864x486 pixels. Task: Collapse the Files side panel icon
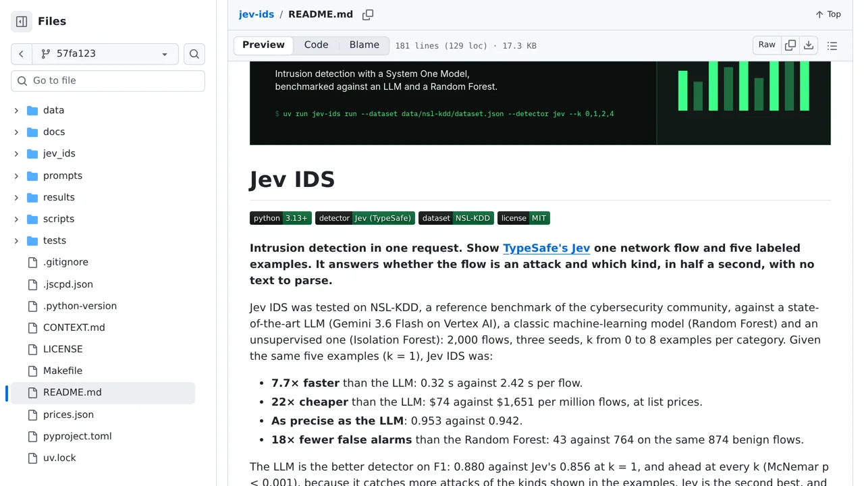tap(22, 22)
